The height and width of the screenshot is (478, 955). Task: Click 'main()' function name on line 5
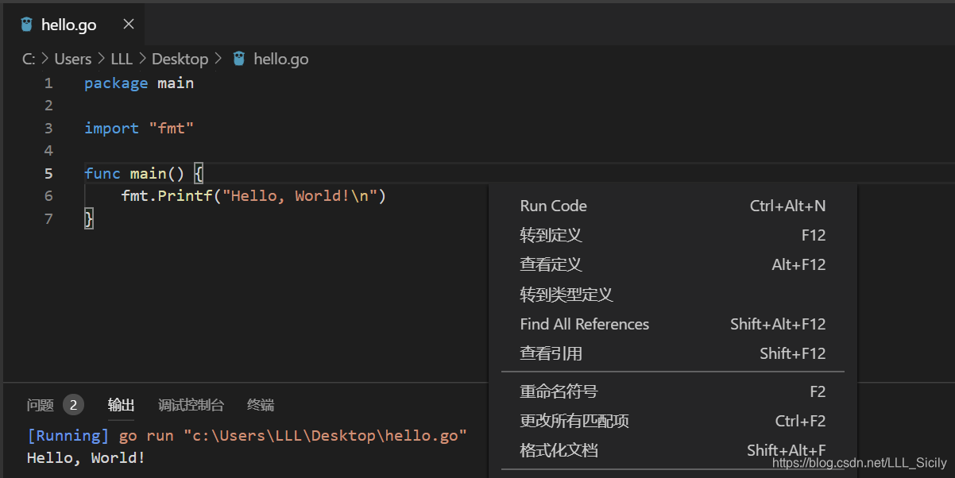157,173
